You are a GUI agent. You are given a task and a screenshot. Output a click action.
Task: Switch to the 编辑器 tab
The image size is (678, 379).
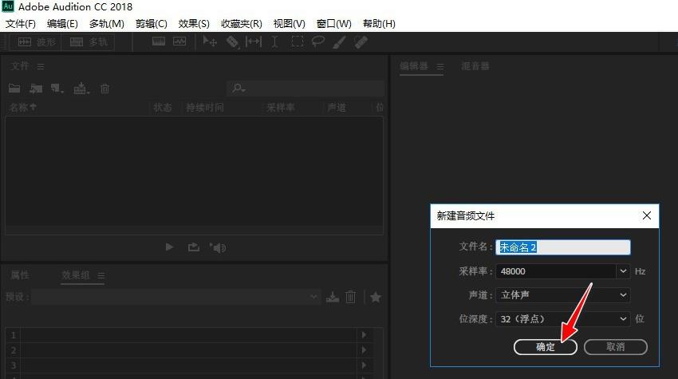[414, 65]
